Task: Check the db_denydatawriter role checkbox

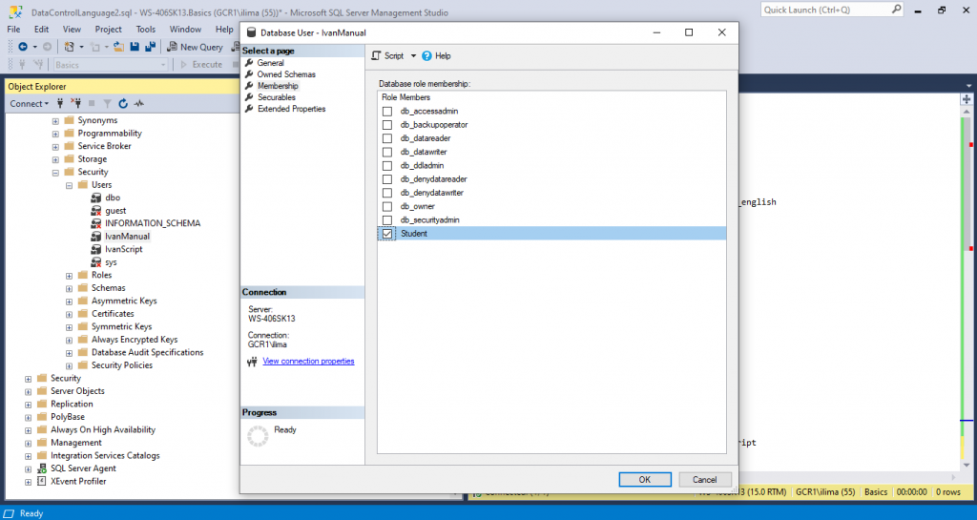Action: [x=387, y=193]
